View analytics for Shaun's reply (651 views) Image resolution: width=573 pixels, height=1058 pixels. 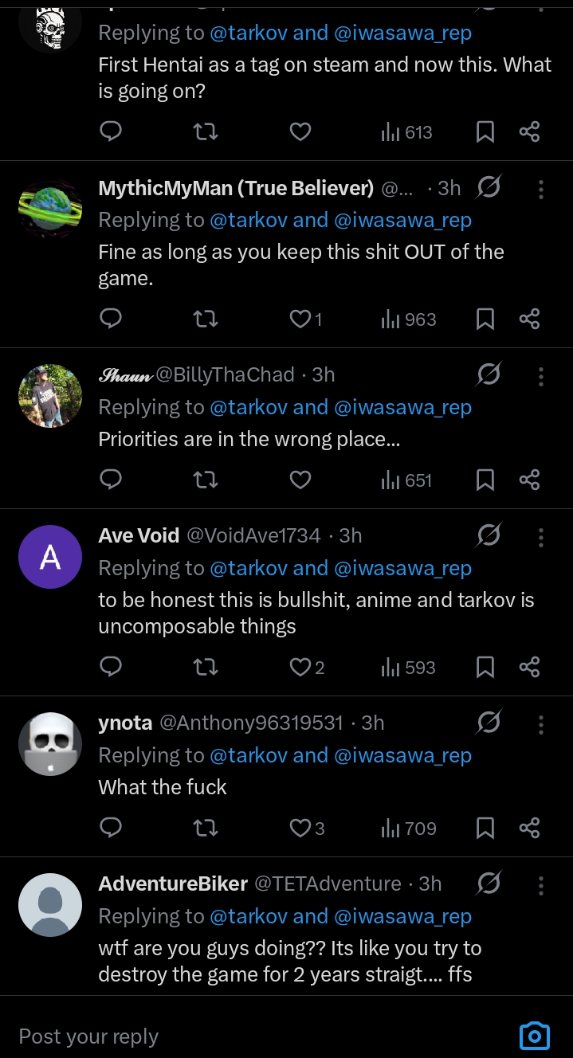coord(406,480)
